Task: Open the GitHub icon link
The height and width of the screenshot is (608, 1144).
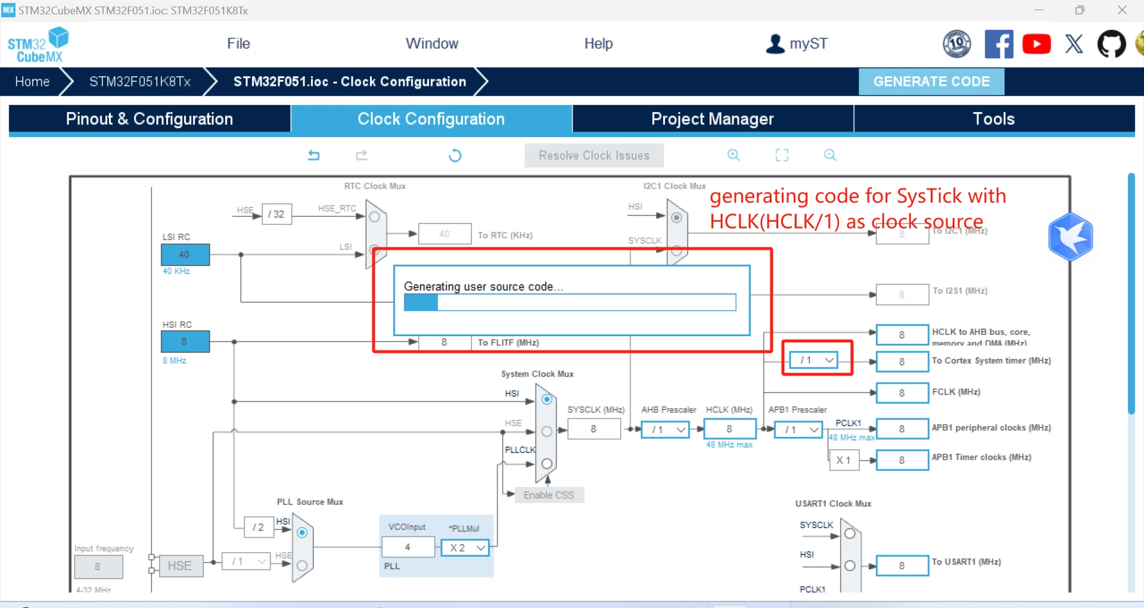Action: coord(1112,44)
